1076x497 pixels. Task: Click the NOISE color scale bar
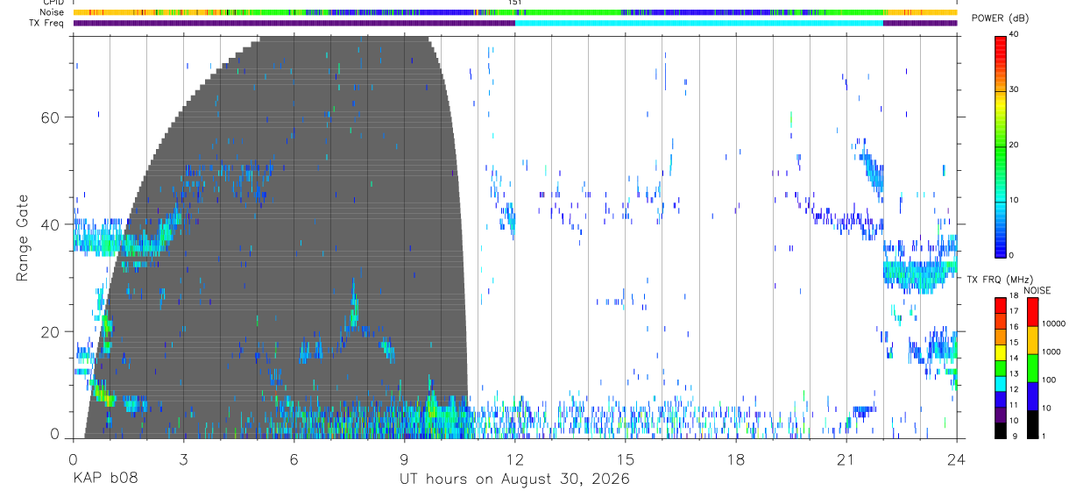(x=1032, y=367)
